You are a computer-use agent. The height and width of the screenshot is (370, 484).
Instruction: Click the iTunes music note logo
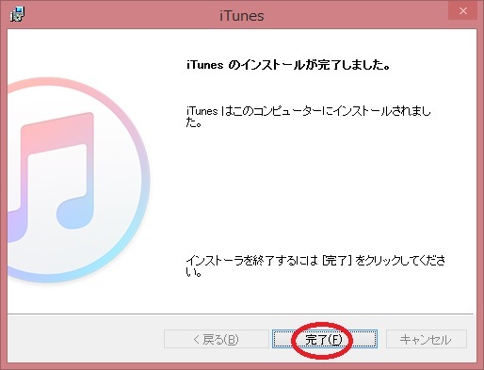tap(78, 180)
